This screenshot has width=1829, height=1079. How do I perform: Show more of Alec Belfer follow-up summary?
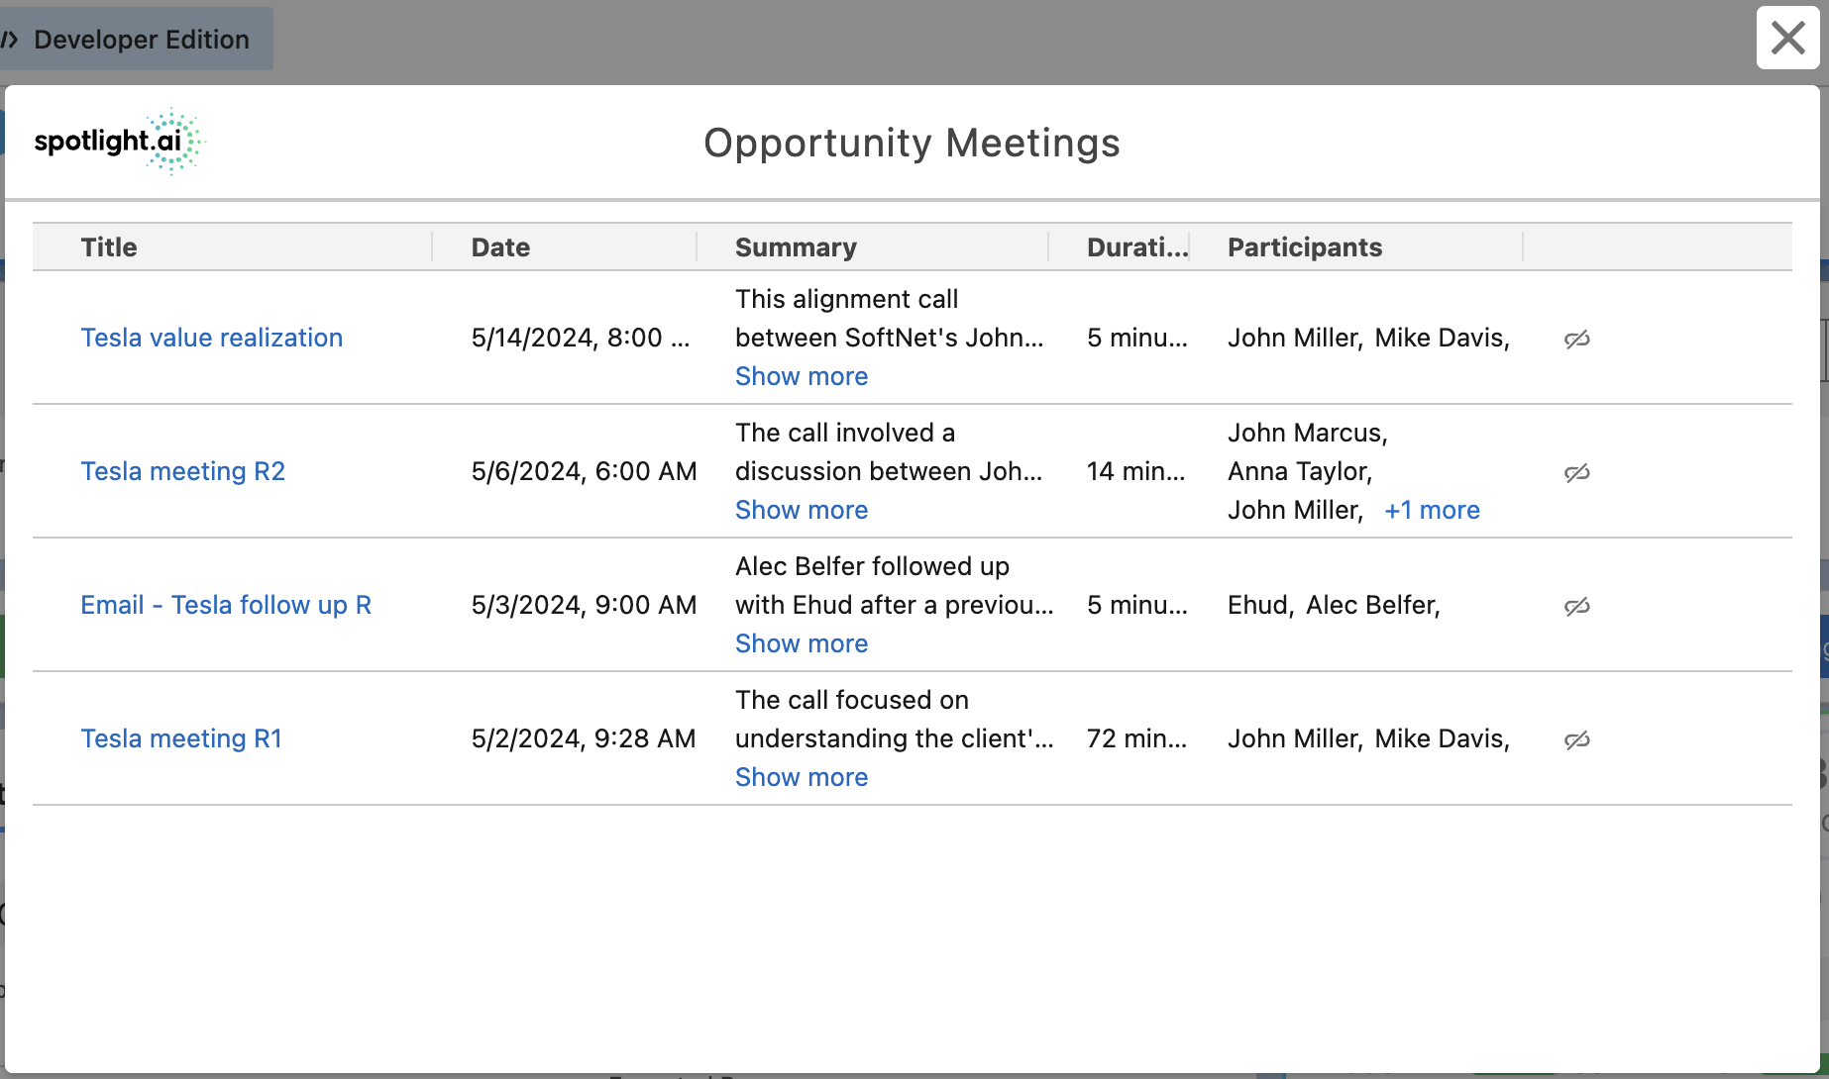pos(802,643)
